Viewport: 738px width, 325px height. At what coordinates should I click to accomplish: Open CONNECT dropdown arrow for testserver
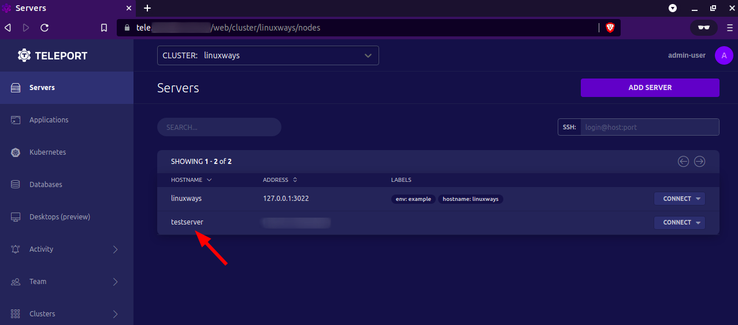(x=698, y=222)
